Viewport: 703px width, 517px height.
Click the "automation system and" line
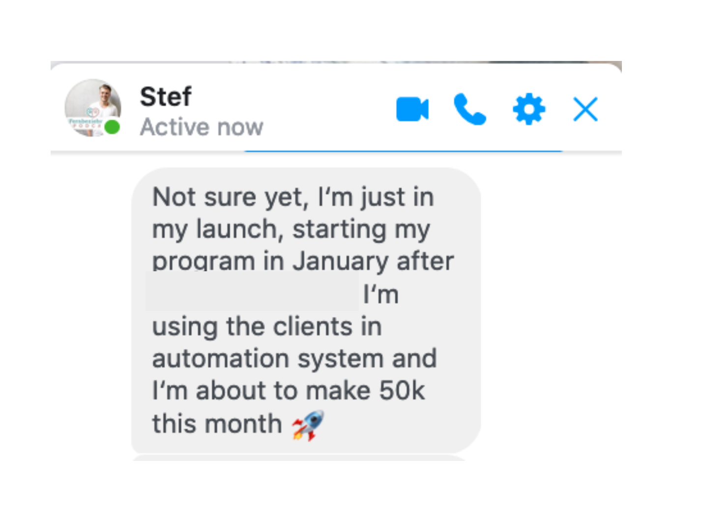click(x=294, y=358)
